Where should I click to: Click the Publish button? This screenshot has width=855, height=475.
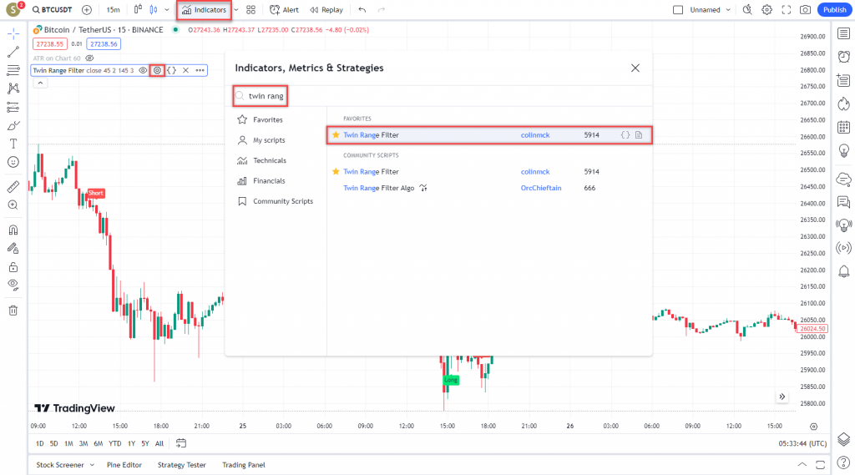(x=832, y=9)
